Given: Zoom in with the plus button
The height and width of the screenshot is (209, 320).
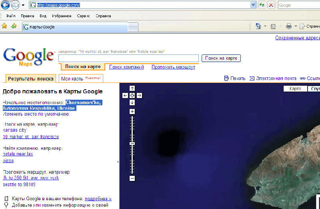Looking at the screenshot, I should (132, 111).
